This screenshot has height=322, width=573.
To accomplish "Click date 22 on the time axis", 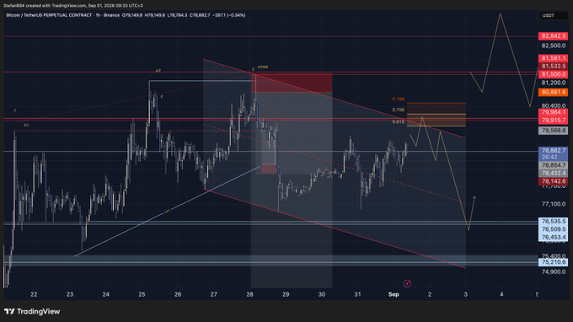I will click(x=34, y=294).
